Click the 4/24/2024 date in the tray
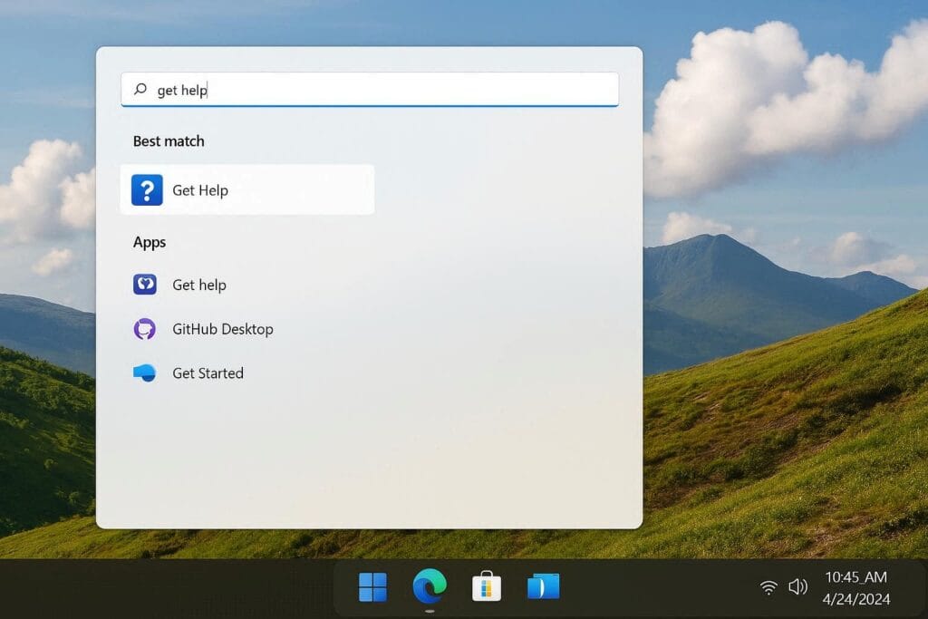Viewport: 928px width, 619px height. [x=856, y=599]
